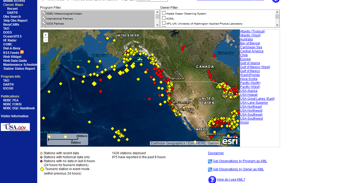
Task: Open Dial-A-Buoy page
Action: tap(12, 48)
